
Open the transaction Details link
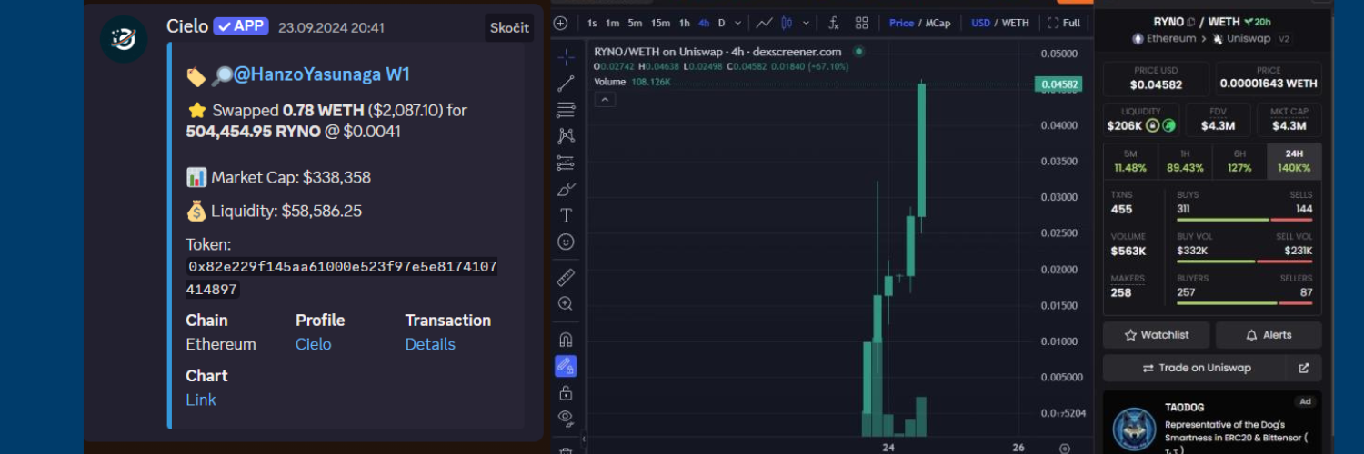(x=430, y=344)
